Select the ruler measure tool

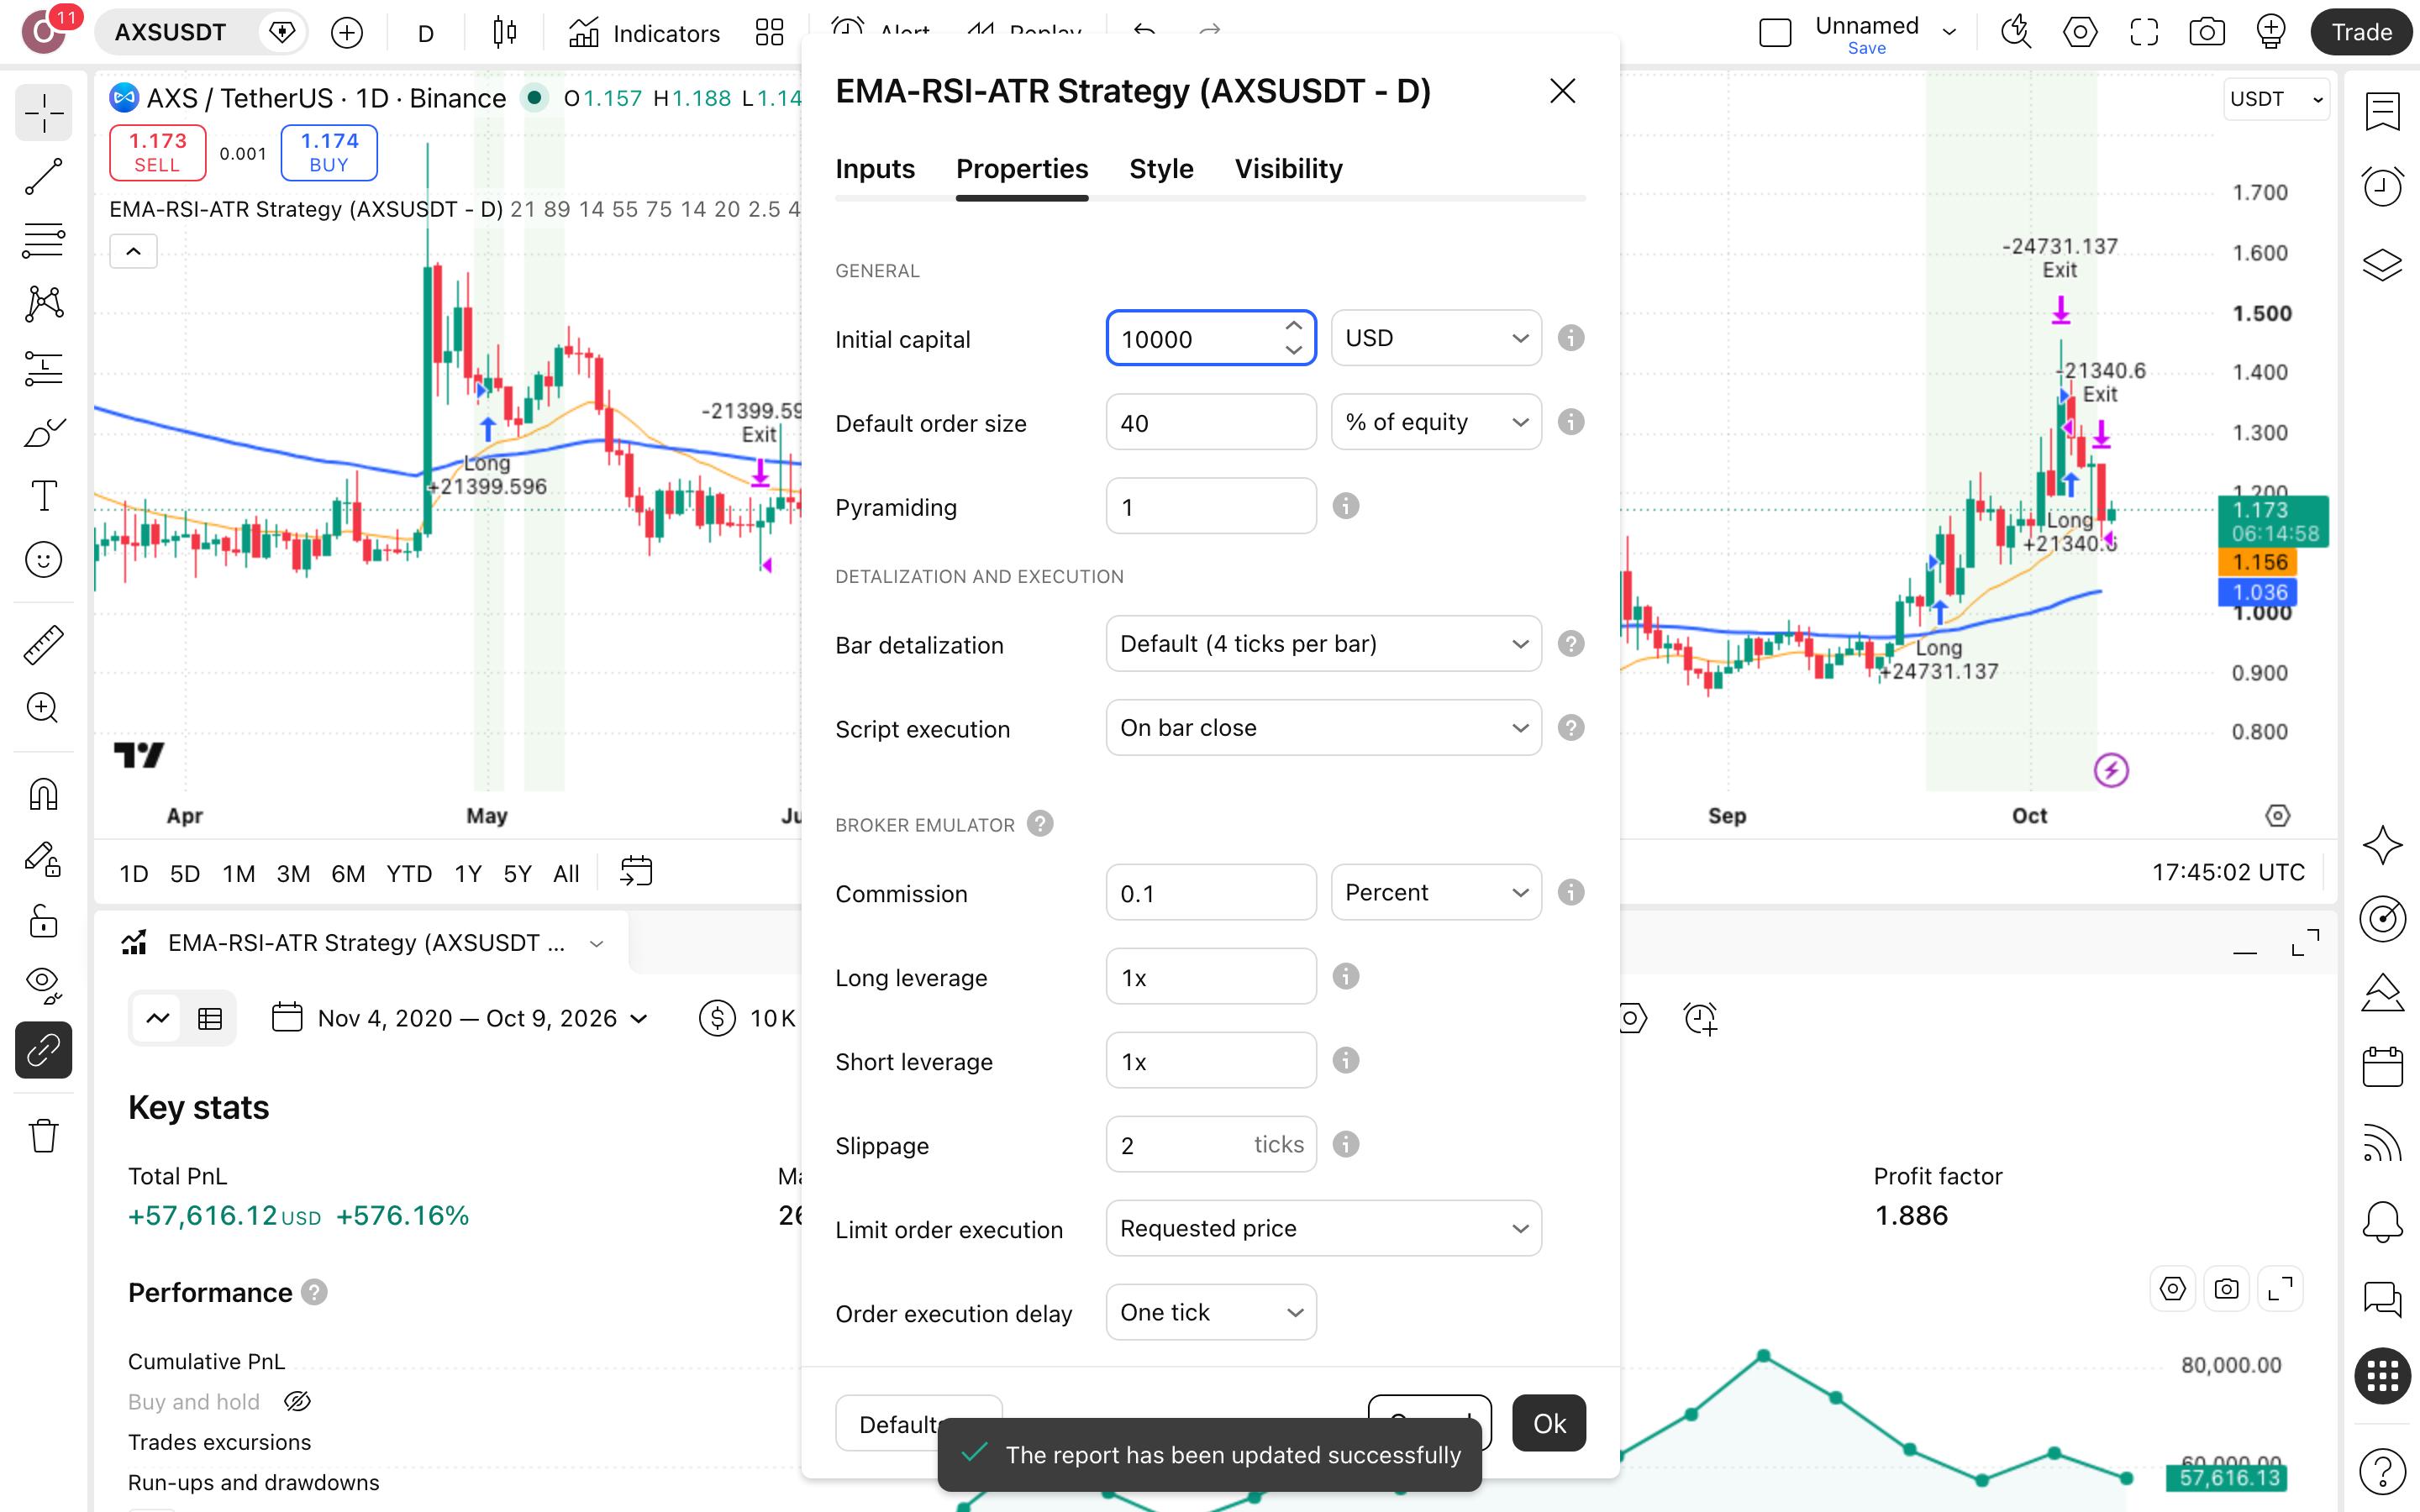click(x=44, y=645)
